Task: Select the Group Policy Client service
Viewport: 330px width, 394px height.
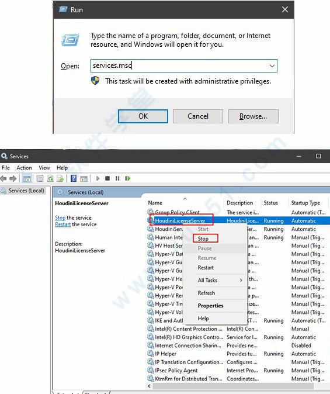Action: 178,212
